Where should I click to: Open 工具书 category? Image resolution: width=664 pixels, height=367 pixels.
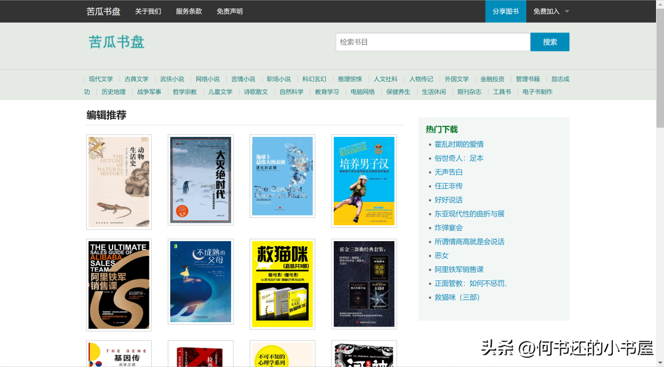(x=502, y=92)
